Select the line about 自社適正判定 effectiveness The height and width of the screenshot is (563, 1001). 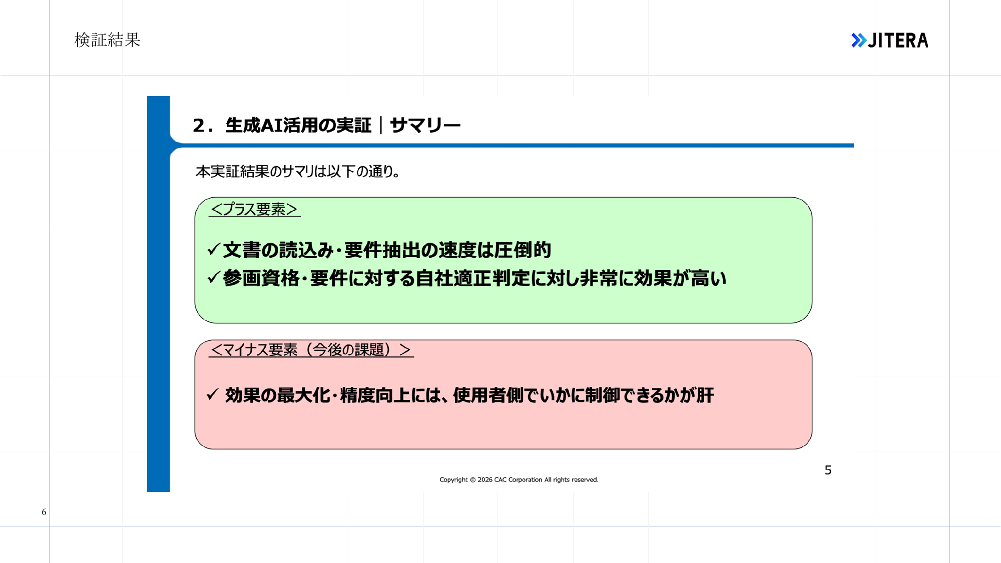tap(474, 278)
